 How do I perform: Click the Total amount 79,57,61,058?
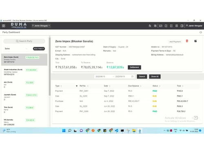click(66, 67)
